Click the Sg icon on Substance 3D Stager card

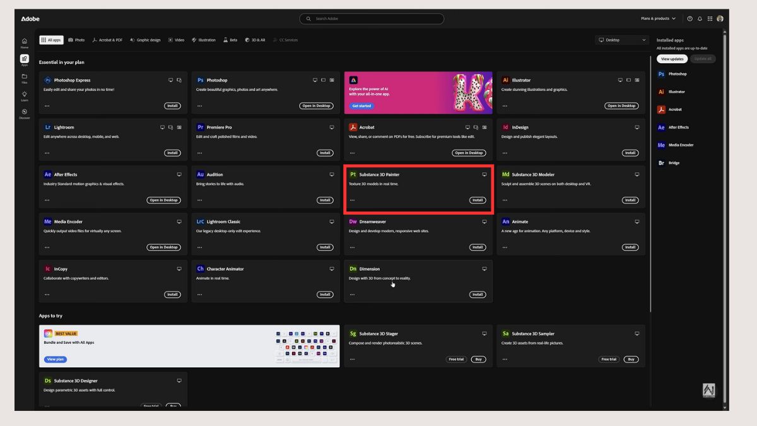pos(353,334)
